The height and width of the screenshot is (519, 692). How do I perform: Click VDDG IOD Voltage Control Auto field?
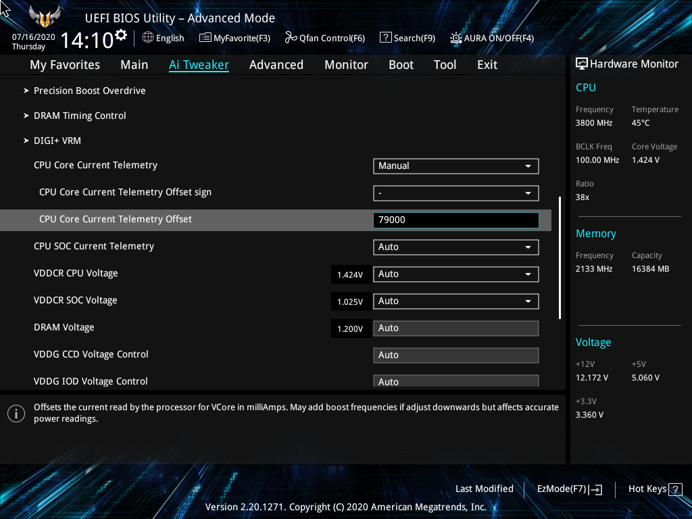click(x=456, y=381)
